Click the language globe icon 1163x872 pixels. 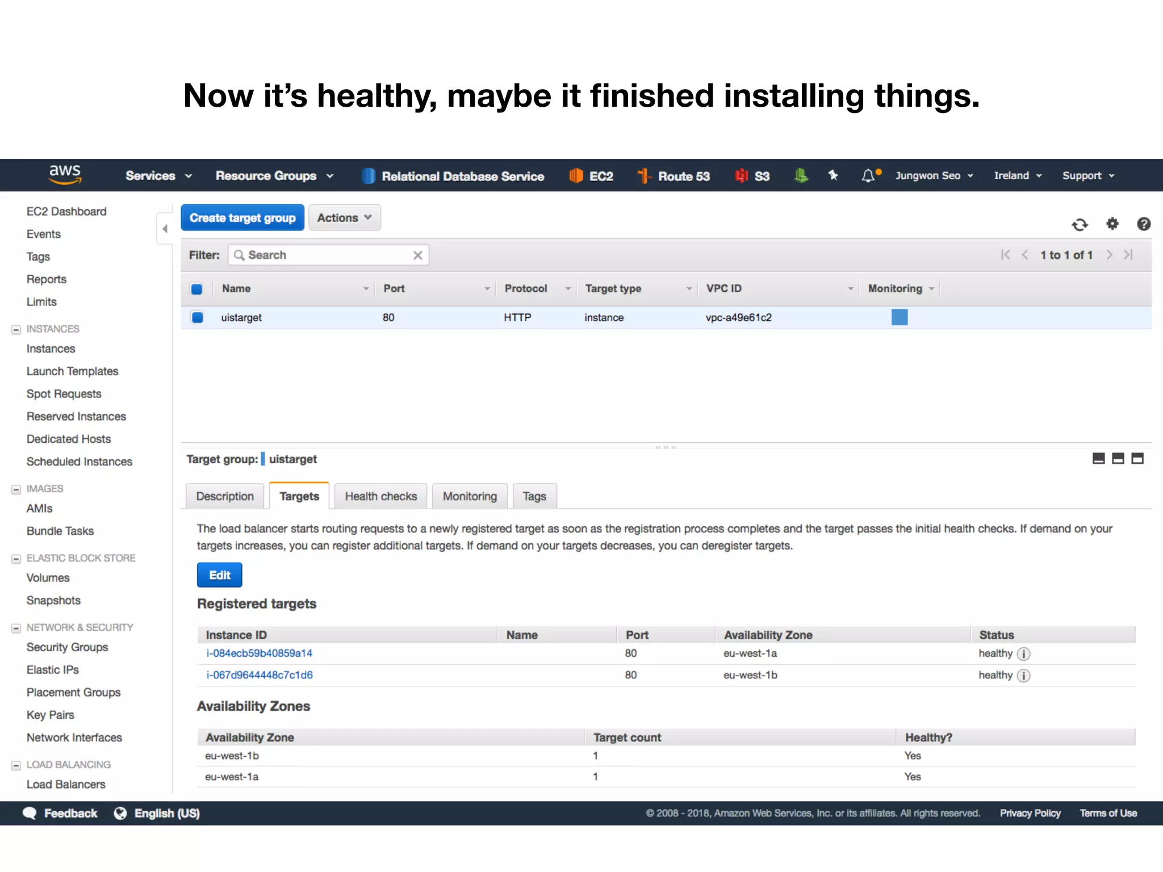point(120,813)
